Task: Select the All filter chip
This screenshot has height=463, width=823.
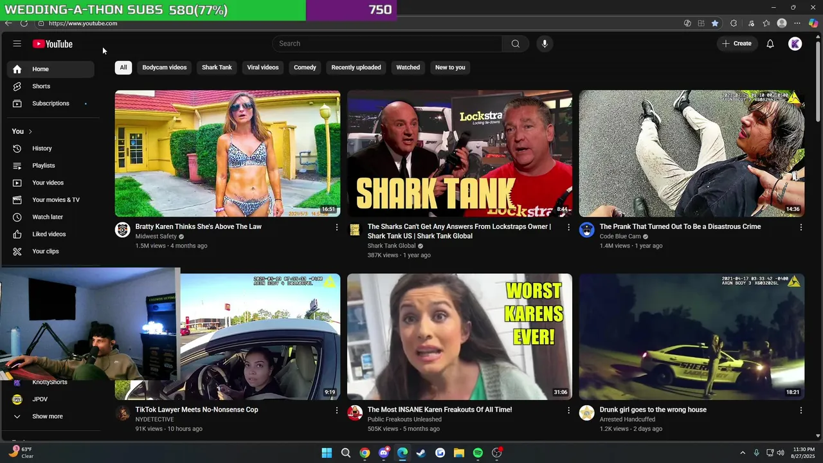Action: [x=123, y=68]
